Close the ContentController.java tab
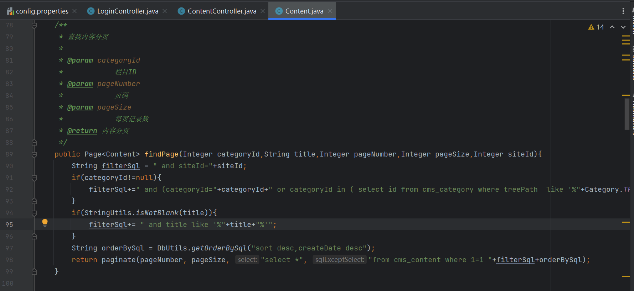 (263, 11)
